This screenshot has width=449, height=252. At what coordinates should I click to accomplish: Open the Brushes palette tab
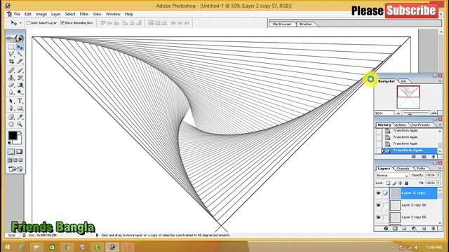[x=306, y=24]
